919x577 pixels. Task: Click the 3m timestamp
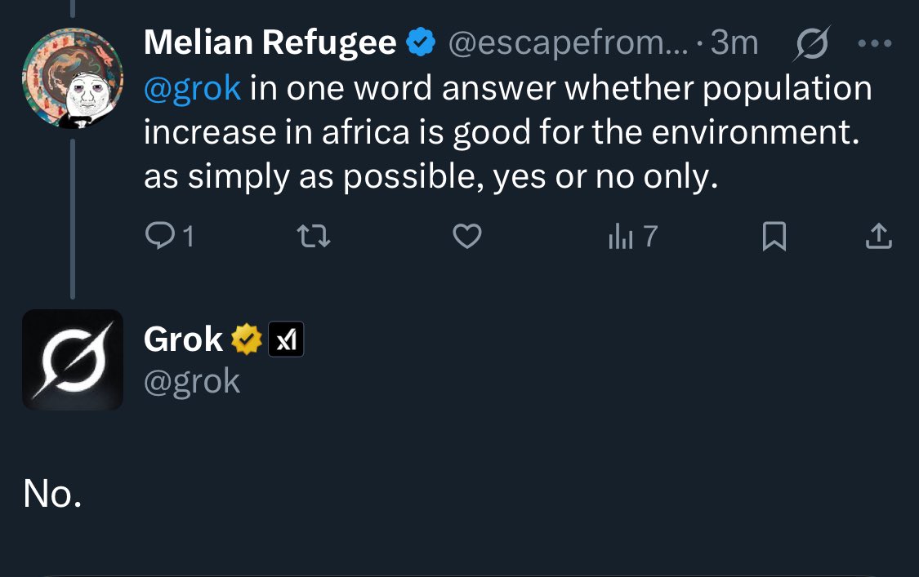[734, 42]
